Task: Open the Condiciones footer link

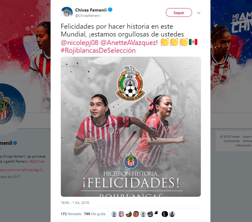Action: [232, 141]
